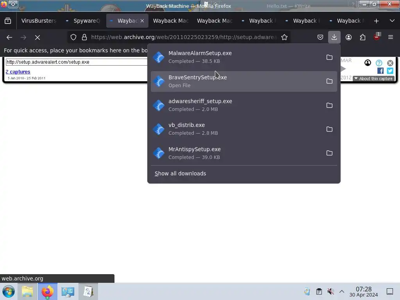Open new tab with plus icon
This screenshot has width=400, height=300.
376,21
